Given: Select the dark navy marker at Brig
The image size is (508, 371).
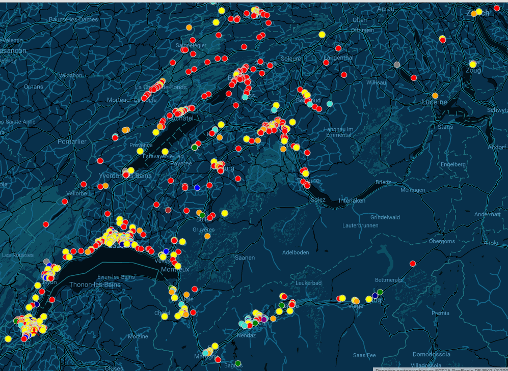Looking at the screenshot, I should 375,296.
